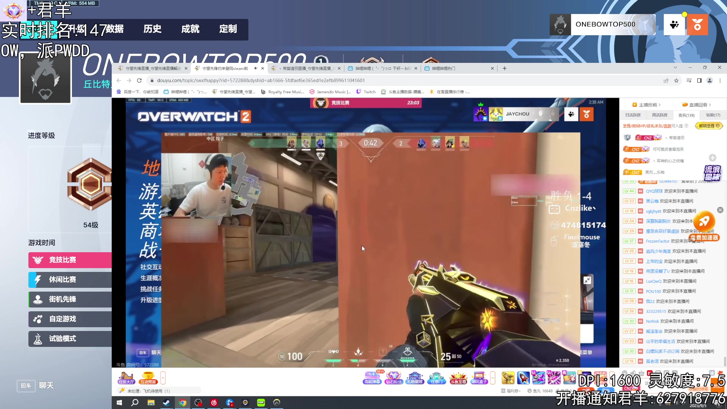
Task: Expand 主播投稿 section
Action: (647, 105)
